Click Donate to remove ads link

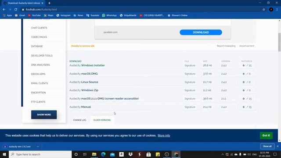(83, 46)
